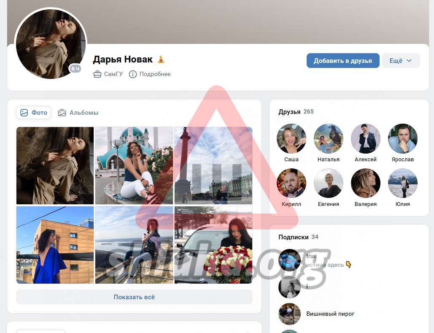Open the Друзья 265 friends list
Screen dimensions: 434x333
(x=296, y=112)
